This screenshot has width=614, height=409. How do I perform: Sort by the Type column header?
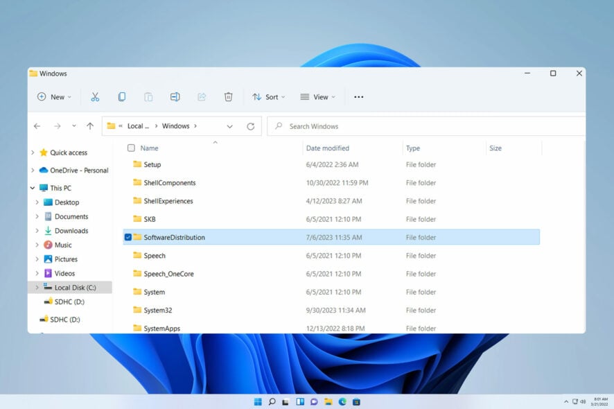tap(413, 148)
